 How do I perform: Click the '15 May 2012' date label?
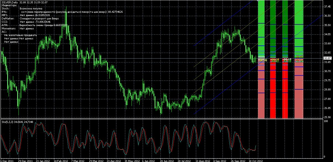(x=133, y=161)
